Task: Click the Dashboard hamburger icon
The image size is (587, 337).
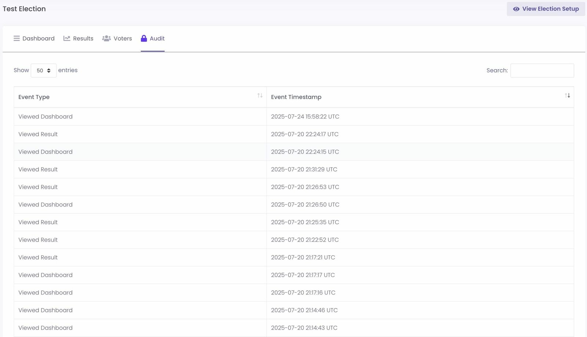Action: point(17,38)
